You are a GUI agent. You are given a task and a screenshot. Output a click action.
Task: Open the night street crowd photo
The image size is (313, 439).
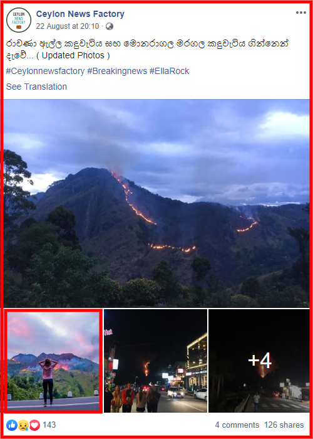[155, 361]
